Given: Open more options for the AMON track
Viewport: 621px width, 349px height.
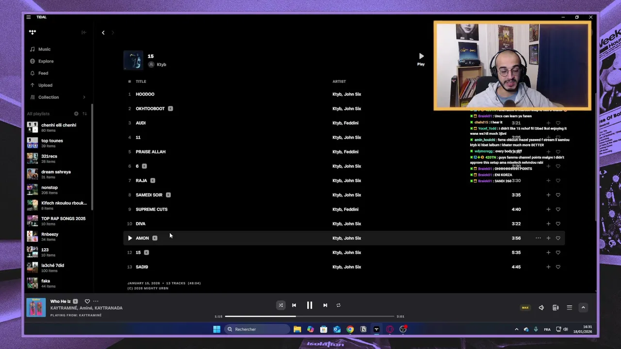Looking at the screenshot, I should [538, 238].
